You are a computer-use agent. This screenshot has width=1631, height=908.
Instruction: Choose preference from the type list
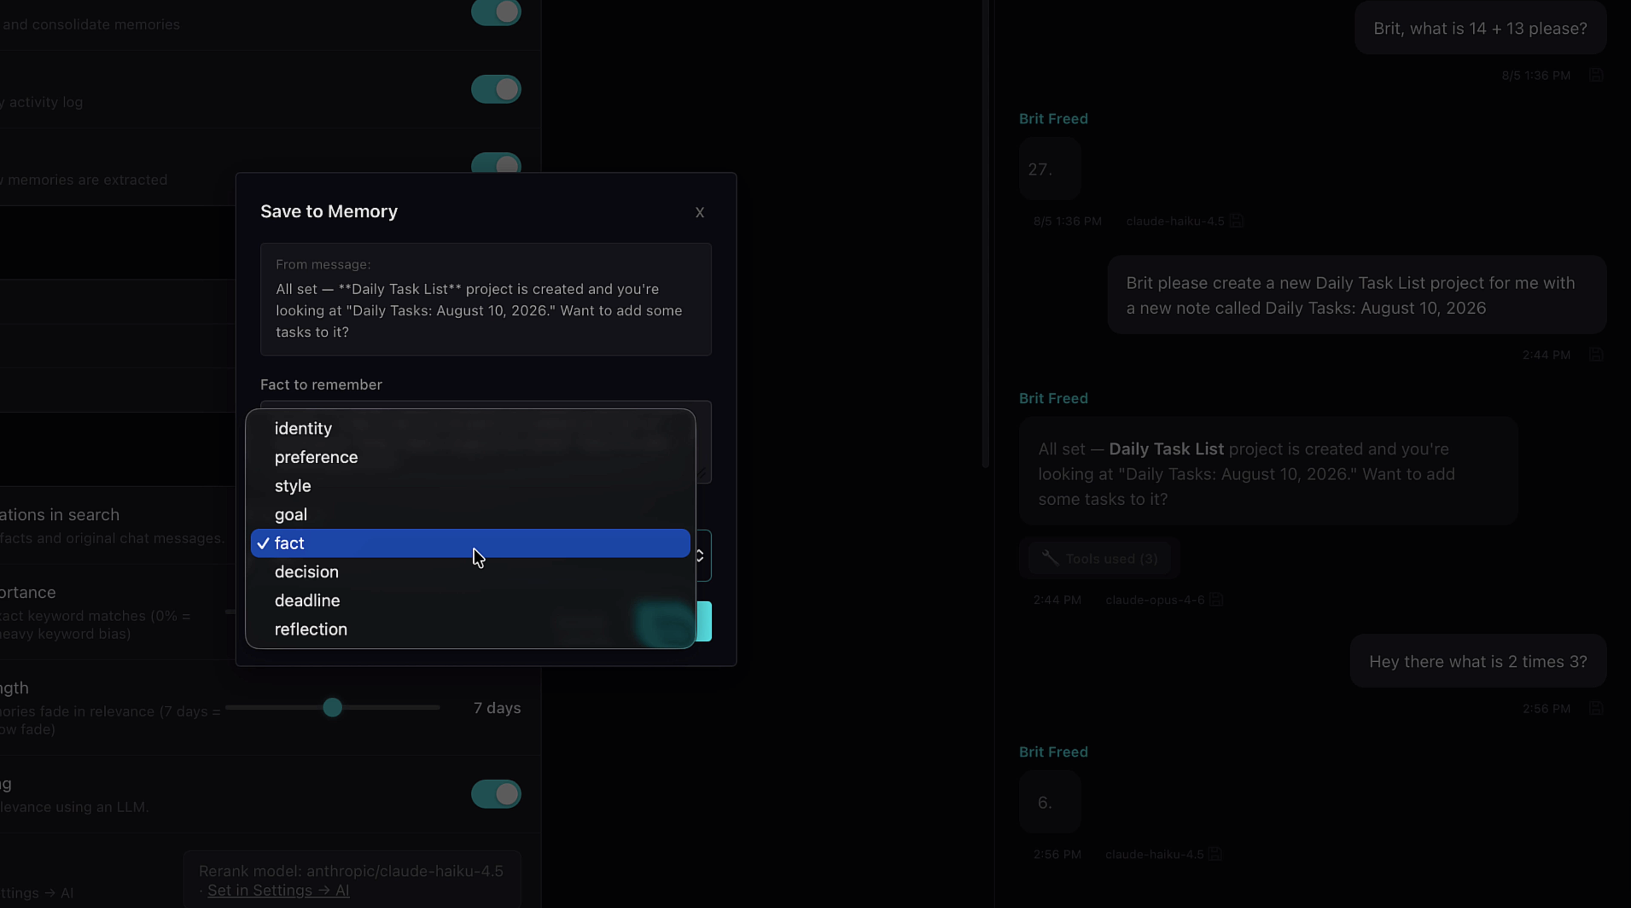pos(470,457)
